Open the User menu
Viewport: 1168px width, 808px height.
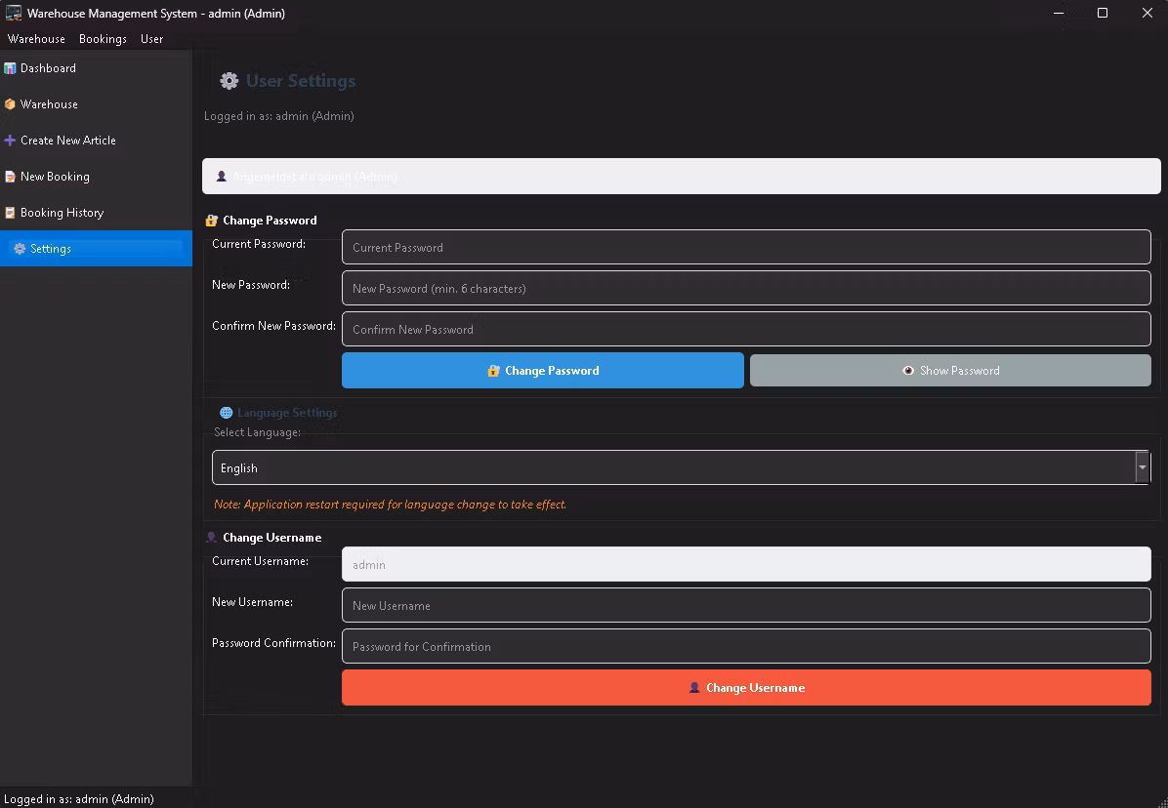(x=151, y=39)
